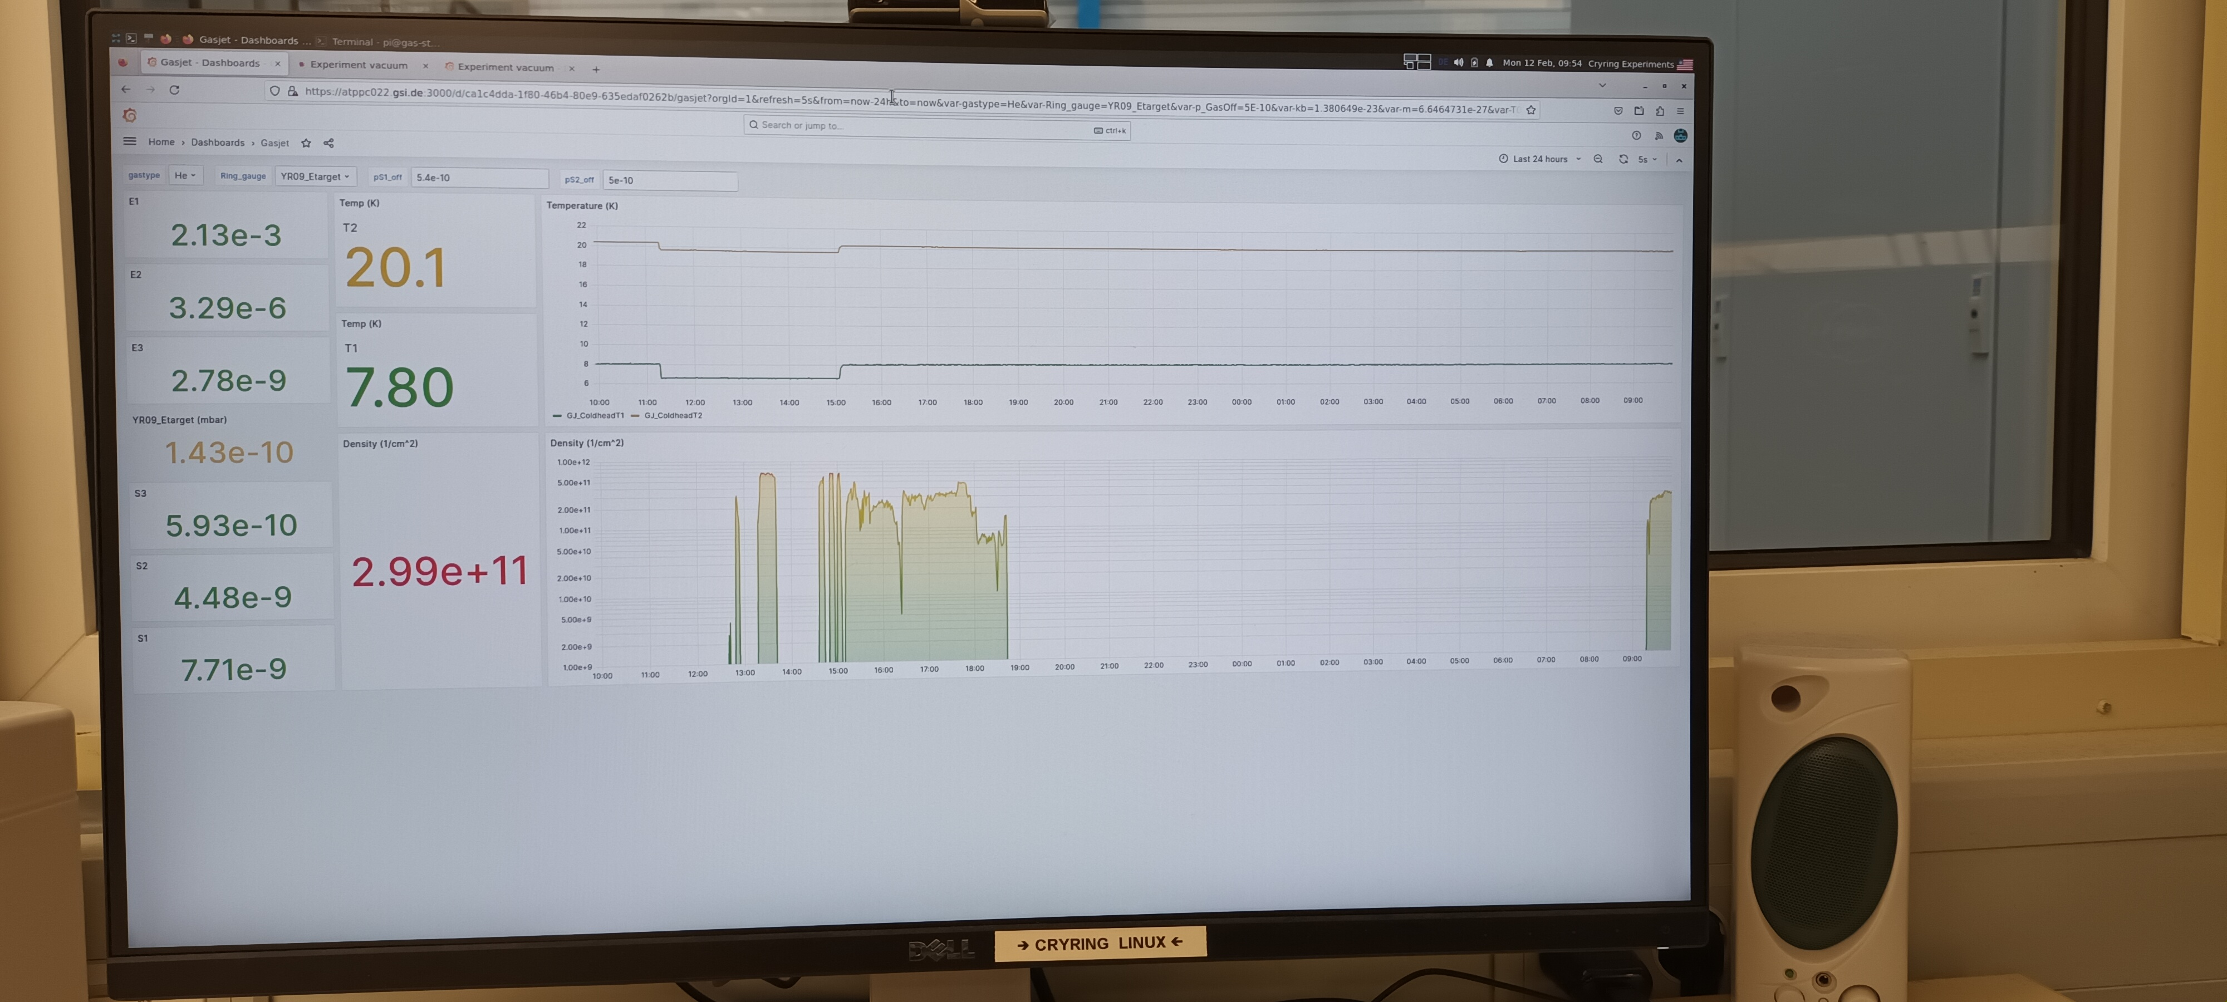Zoom out the dashboard time range
2227x1002 pixels.
(1598, 159)
